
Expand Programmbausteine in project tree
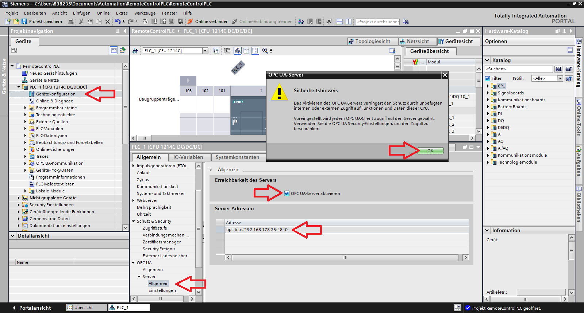(25, 108)
